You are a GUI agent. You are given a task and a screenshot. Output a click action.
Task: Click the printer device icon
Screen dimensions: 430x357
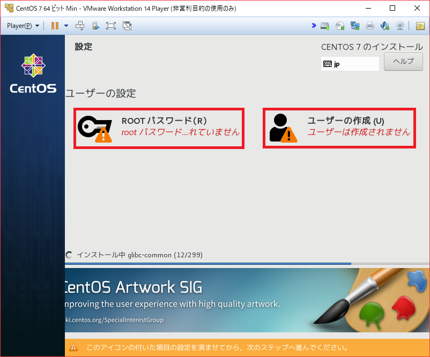[x=370, y=26]
